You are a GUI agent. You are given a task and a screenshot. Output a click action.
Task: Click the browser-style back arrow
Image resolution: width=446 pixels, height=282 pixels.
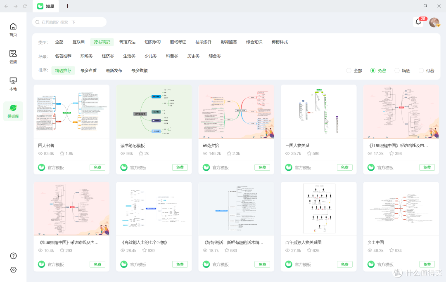click(x=6, y=6)
